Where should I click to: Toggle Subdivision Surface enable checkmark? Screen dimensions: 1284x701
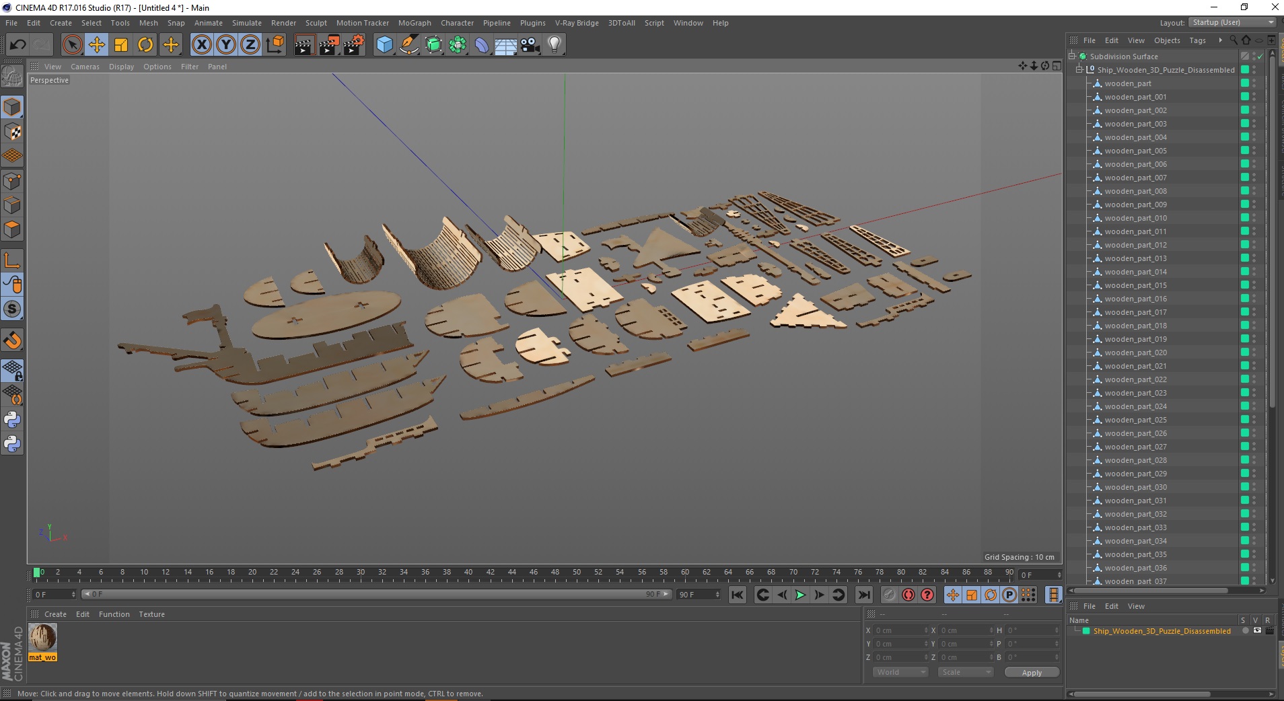click(1260, 57)
